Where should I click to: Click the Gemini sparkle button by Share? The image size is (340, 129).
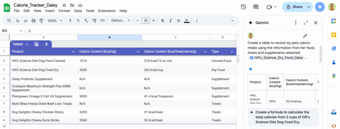pos(320,7)
